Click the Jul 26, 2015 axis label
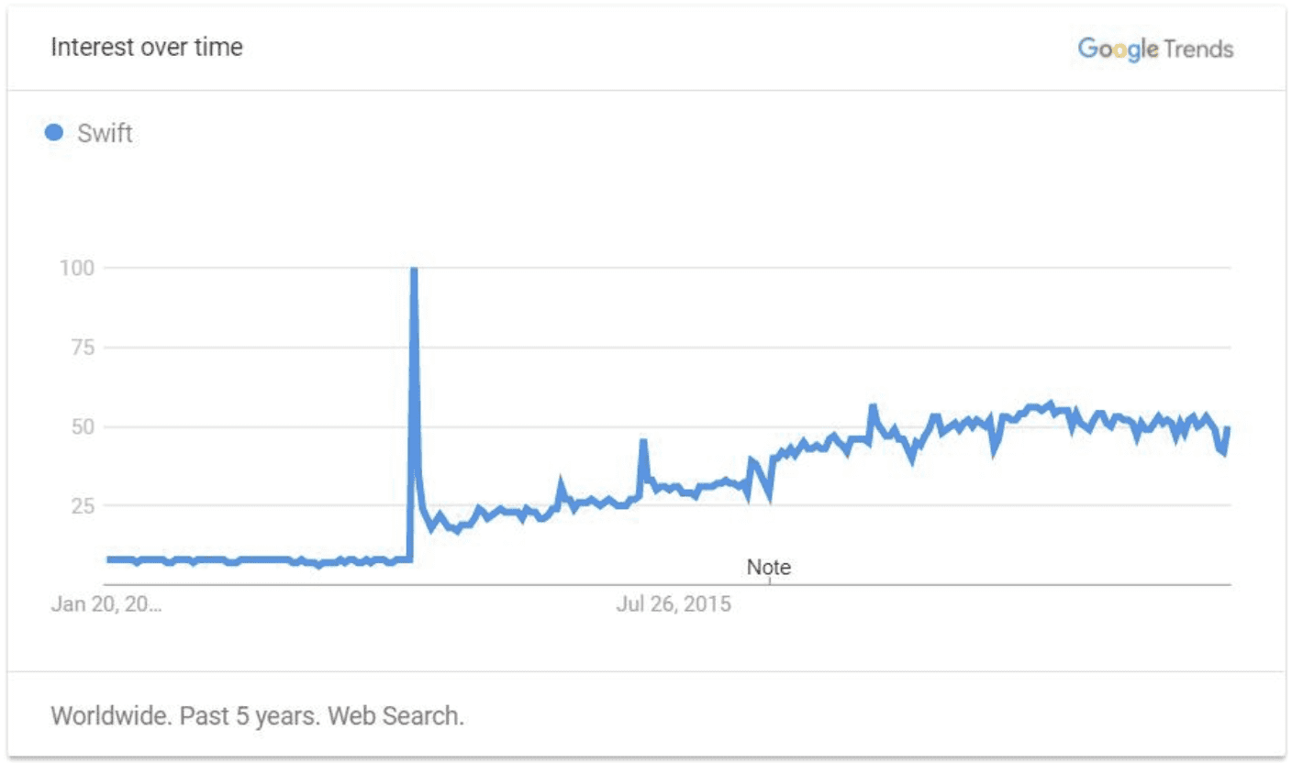This screenshot has width=1303, height=774. click(x=674, y=603)
